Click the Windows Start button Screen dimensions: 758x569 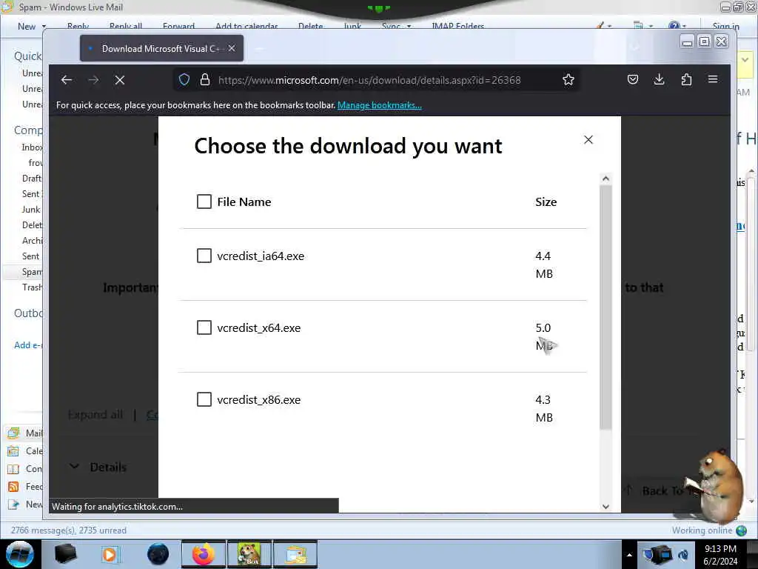(x=20, y=554)
